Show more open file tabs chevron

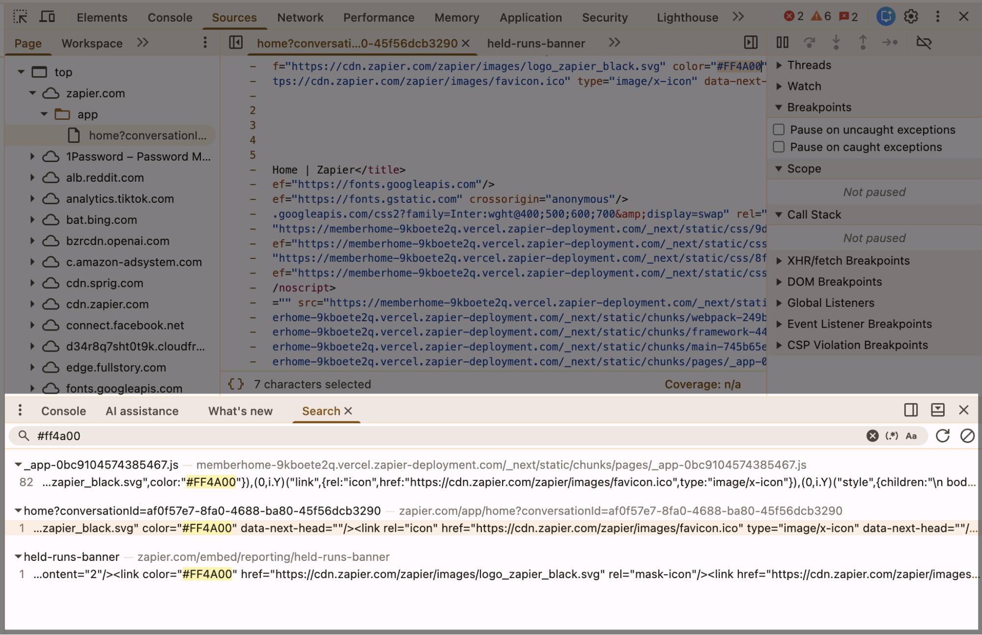point(615,43)
